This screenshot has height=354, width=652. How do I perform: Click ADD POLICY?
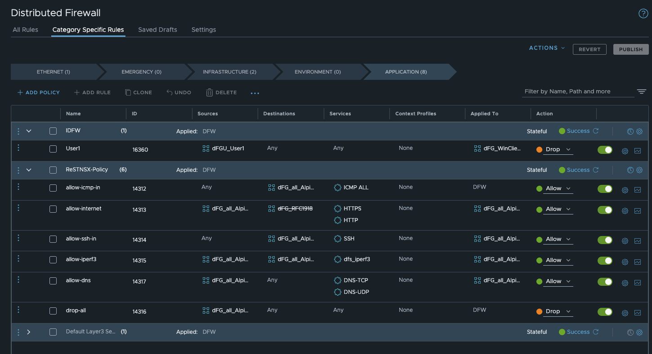38,92
